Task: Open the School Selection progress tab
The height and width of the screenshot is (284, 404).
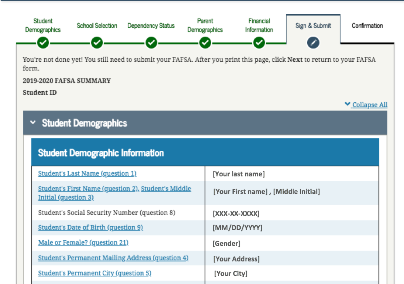Action: [x=97, y=26]
